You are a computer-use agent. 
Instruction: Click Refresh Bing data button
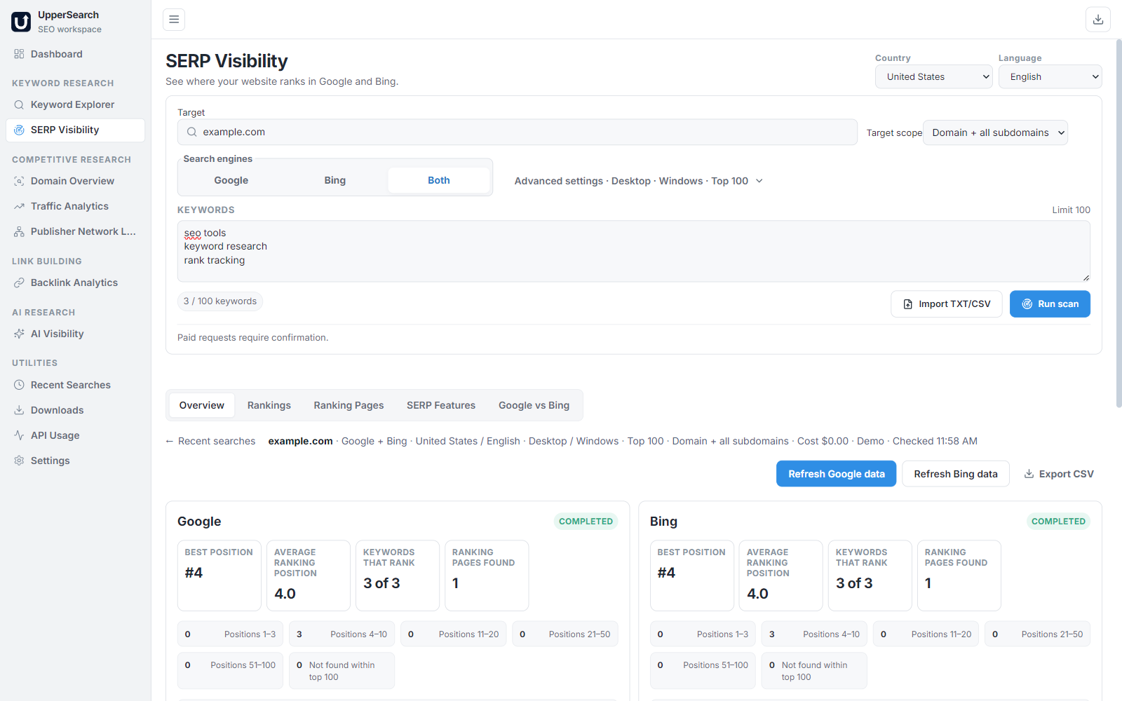(x=955, y=474)
